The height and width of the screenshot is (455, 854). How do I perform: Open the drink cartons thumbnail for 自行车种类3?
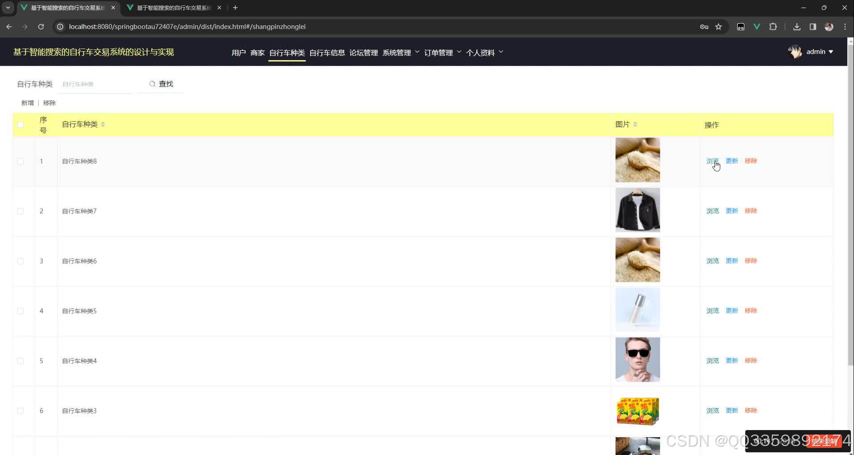(x=637, y=410)
